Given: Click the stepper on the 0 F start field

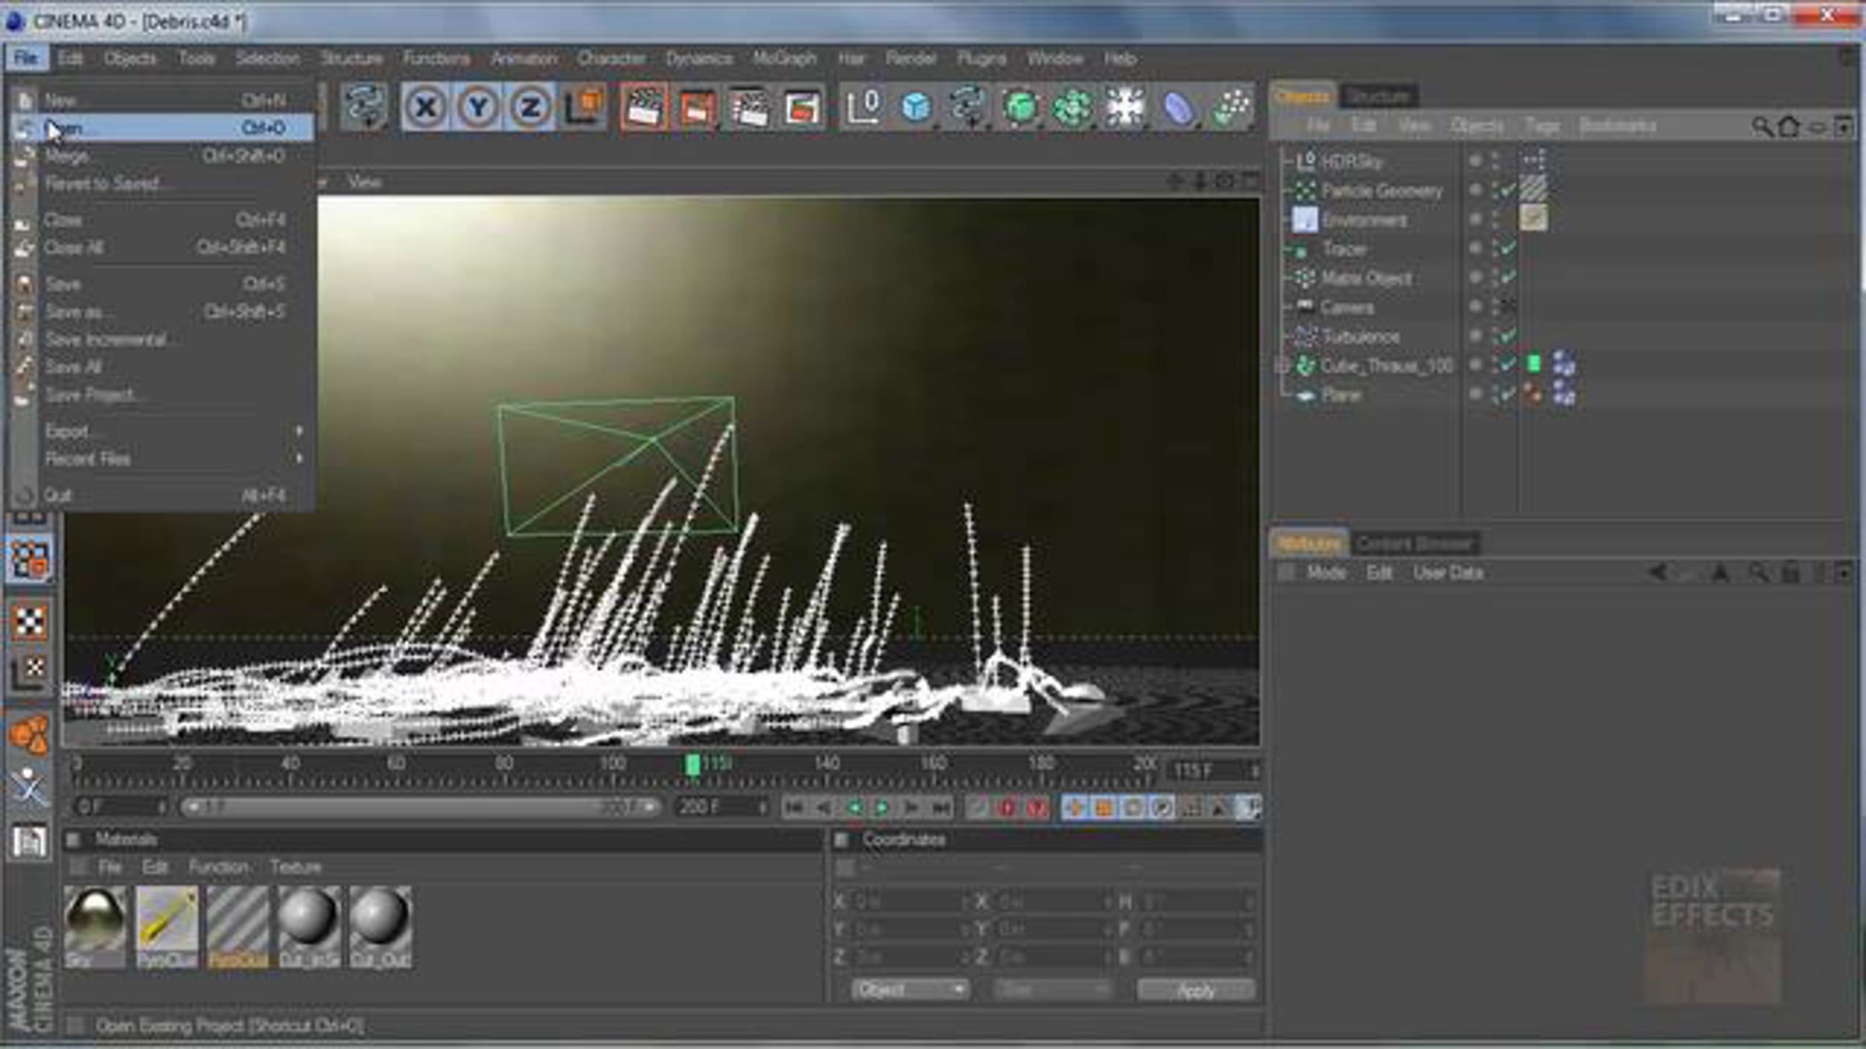Looking at the screenshot, I should (162, 808).
